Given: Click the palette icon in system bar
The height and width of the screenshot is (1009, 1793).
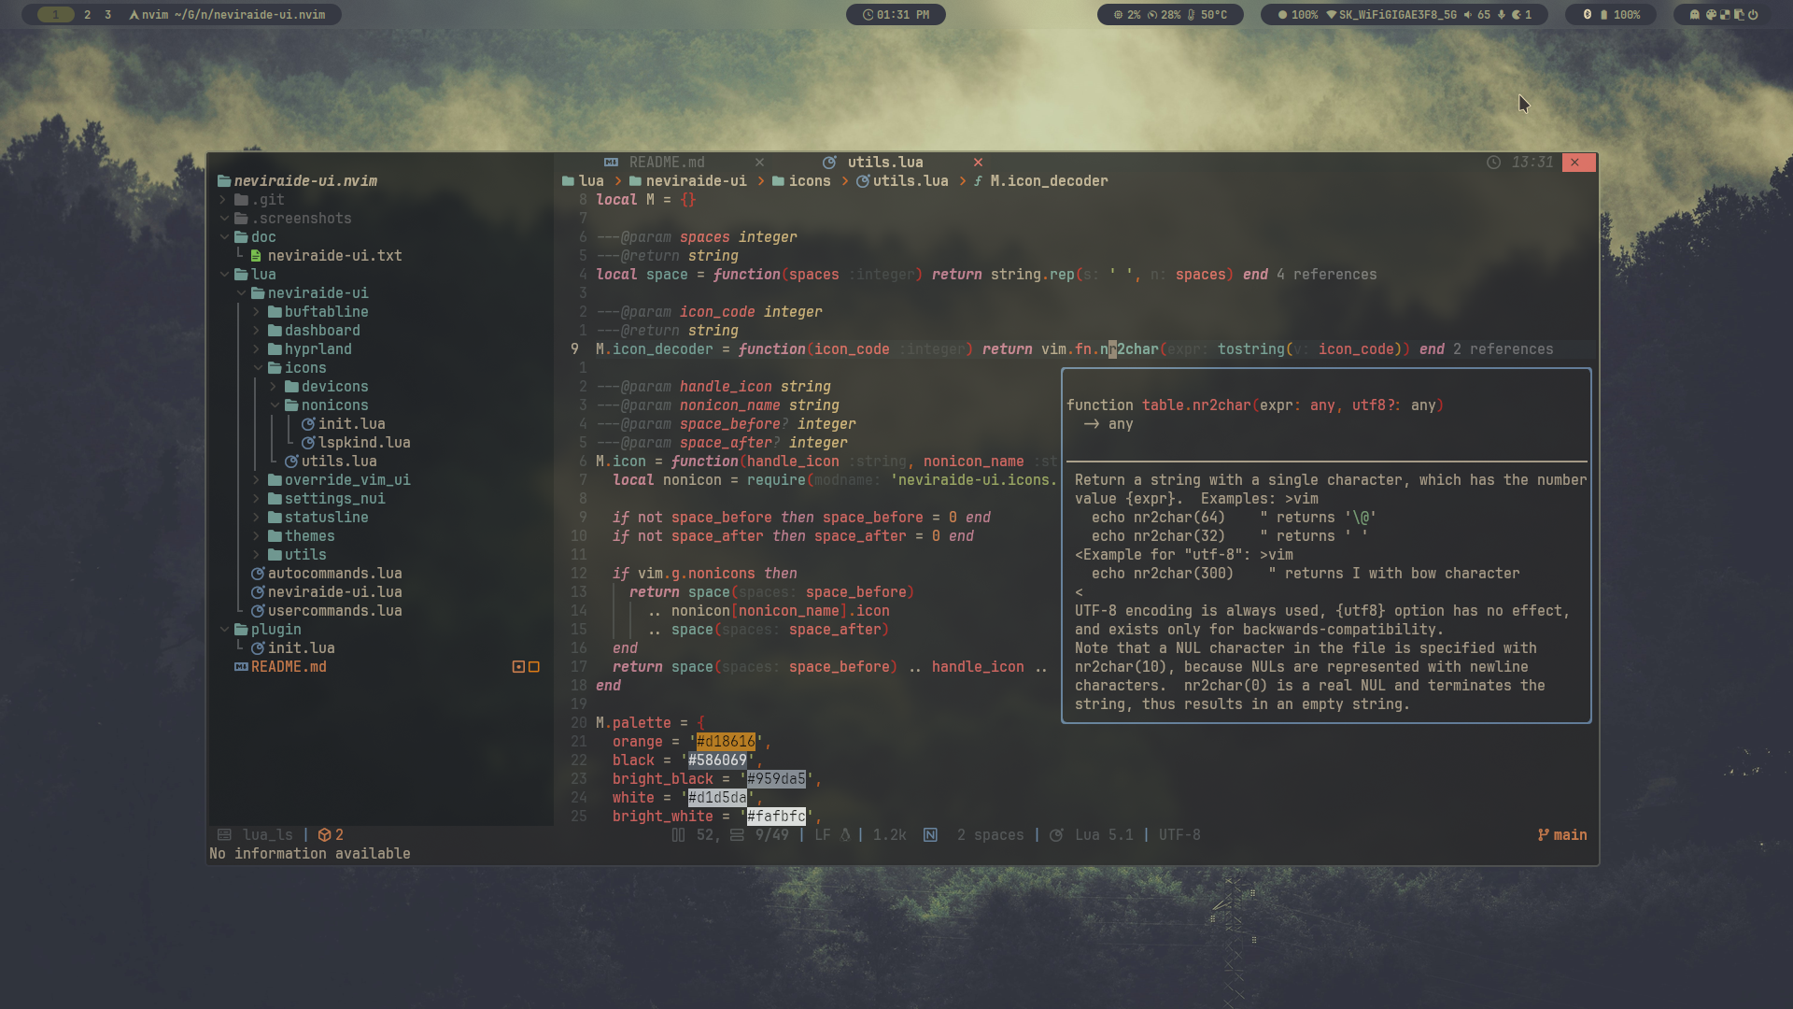Looking at the screenshot, I should tap(1711, 15).
